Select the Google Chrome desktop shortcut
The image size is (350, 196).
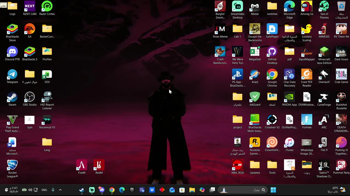pos(272,78)
